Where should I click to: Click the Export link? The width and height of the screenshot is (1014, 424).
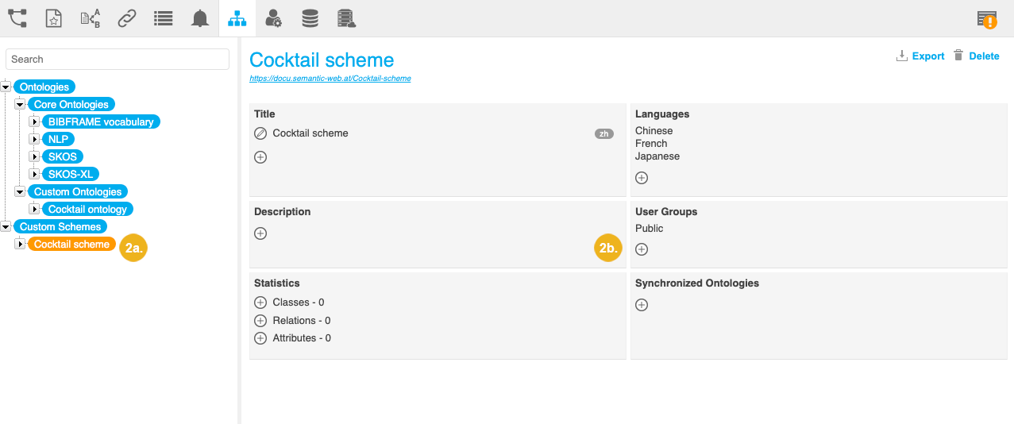tap(928, 56)
